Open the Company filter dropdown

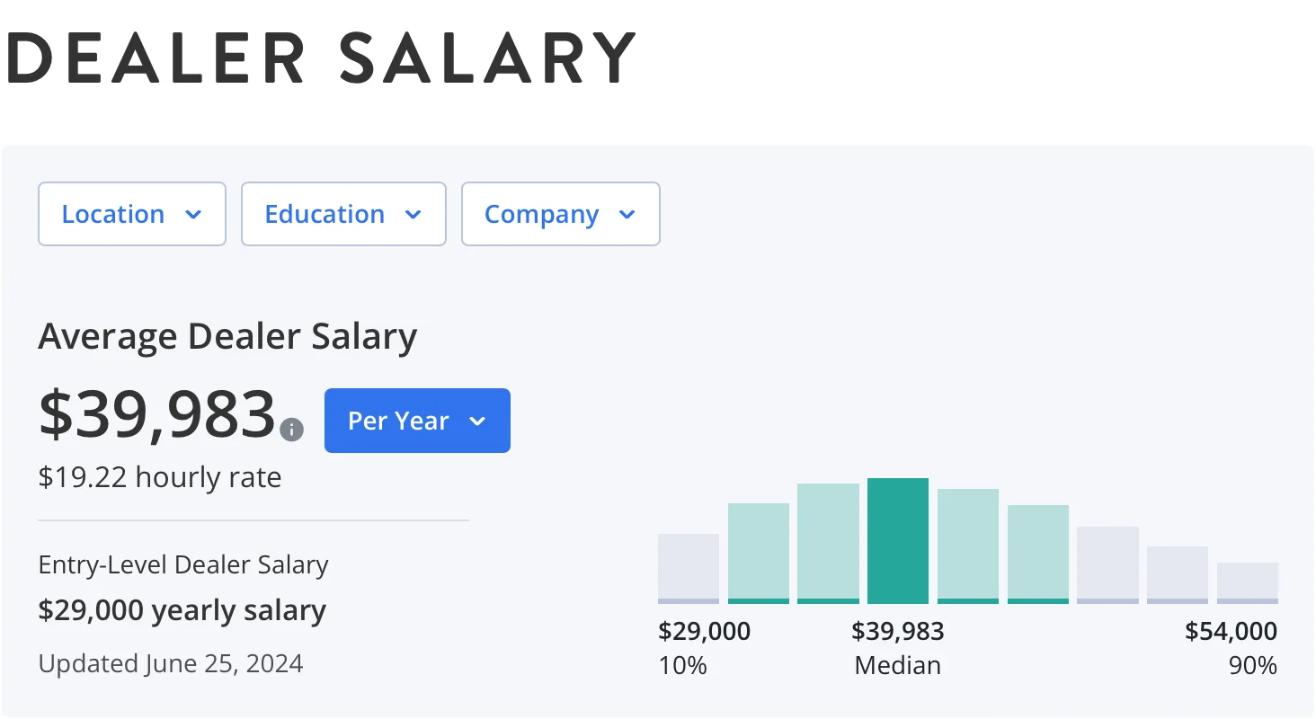560,214
